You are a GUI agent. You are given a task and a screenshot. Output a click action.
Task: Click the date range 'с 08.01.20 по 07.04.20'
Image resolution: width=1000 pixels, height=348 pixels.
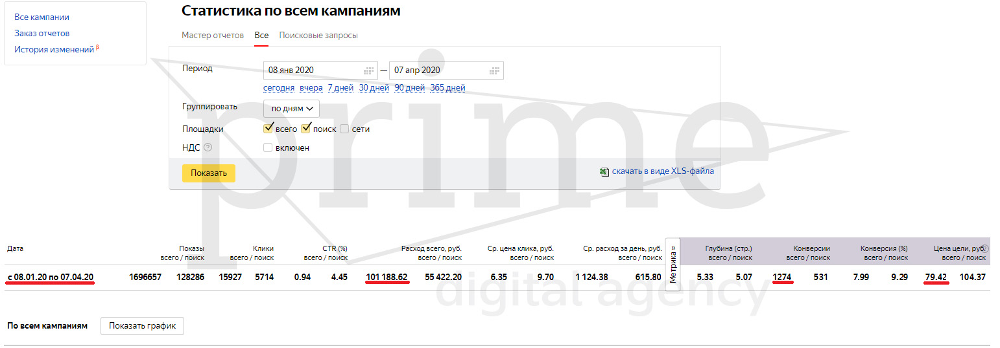click(51, 277)
